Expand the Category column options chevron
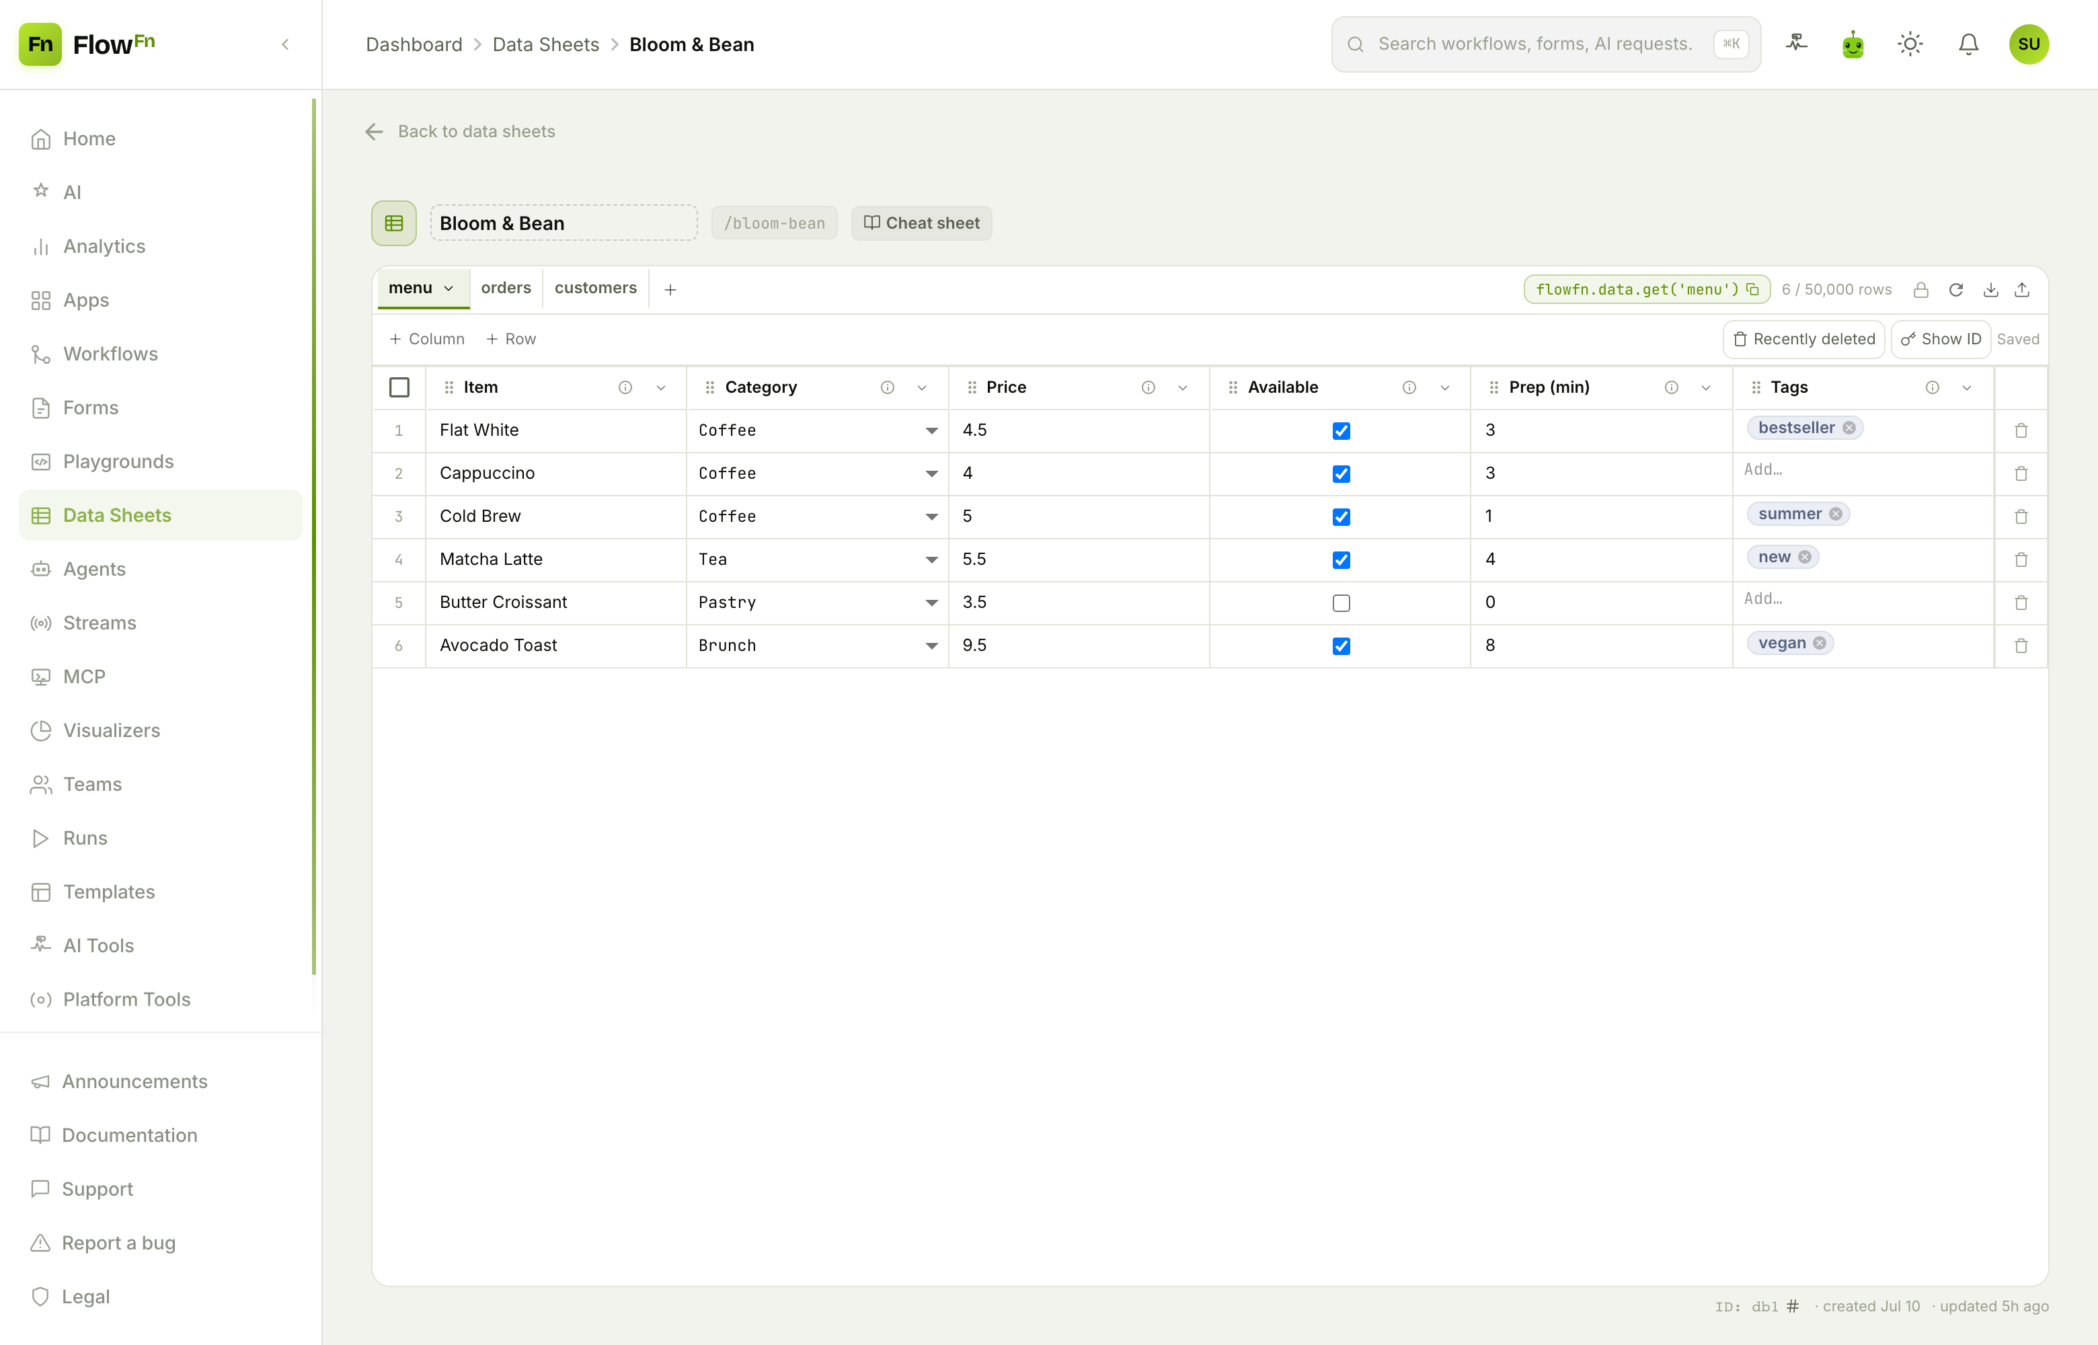 922,388
